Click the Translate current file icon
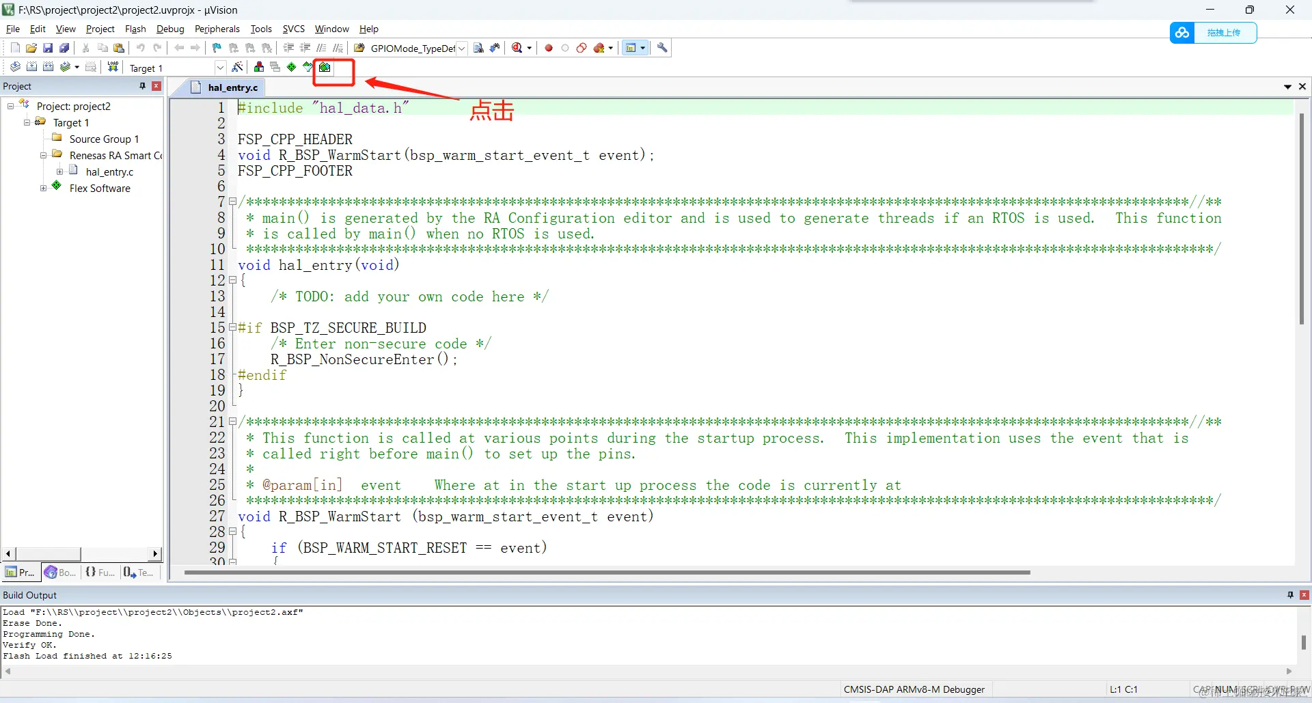Viewport: 1312px width, 703px height. tap(15, 67)
